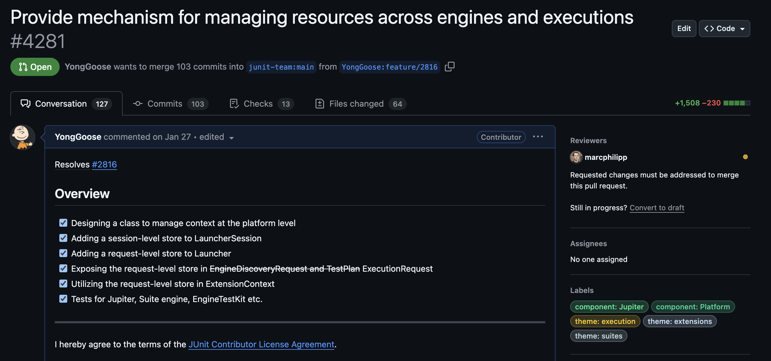The width and height of the screenshot is (771, 361).
Task: Copy the head branch name icon
Action: [x=449, y=67]
